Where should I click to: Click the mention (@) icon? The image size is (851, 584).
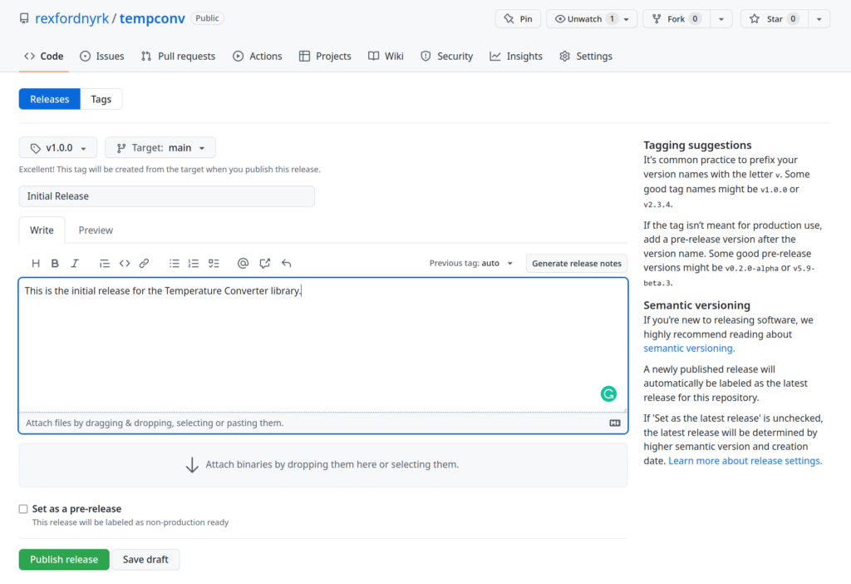[x=243, y=263]
